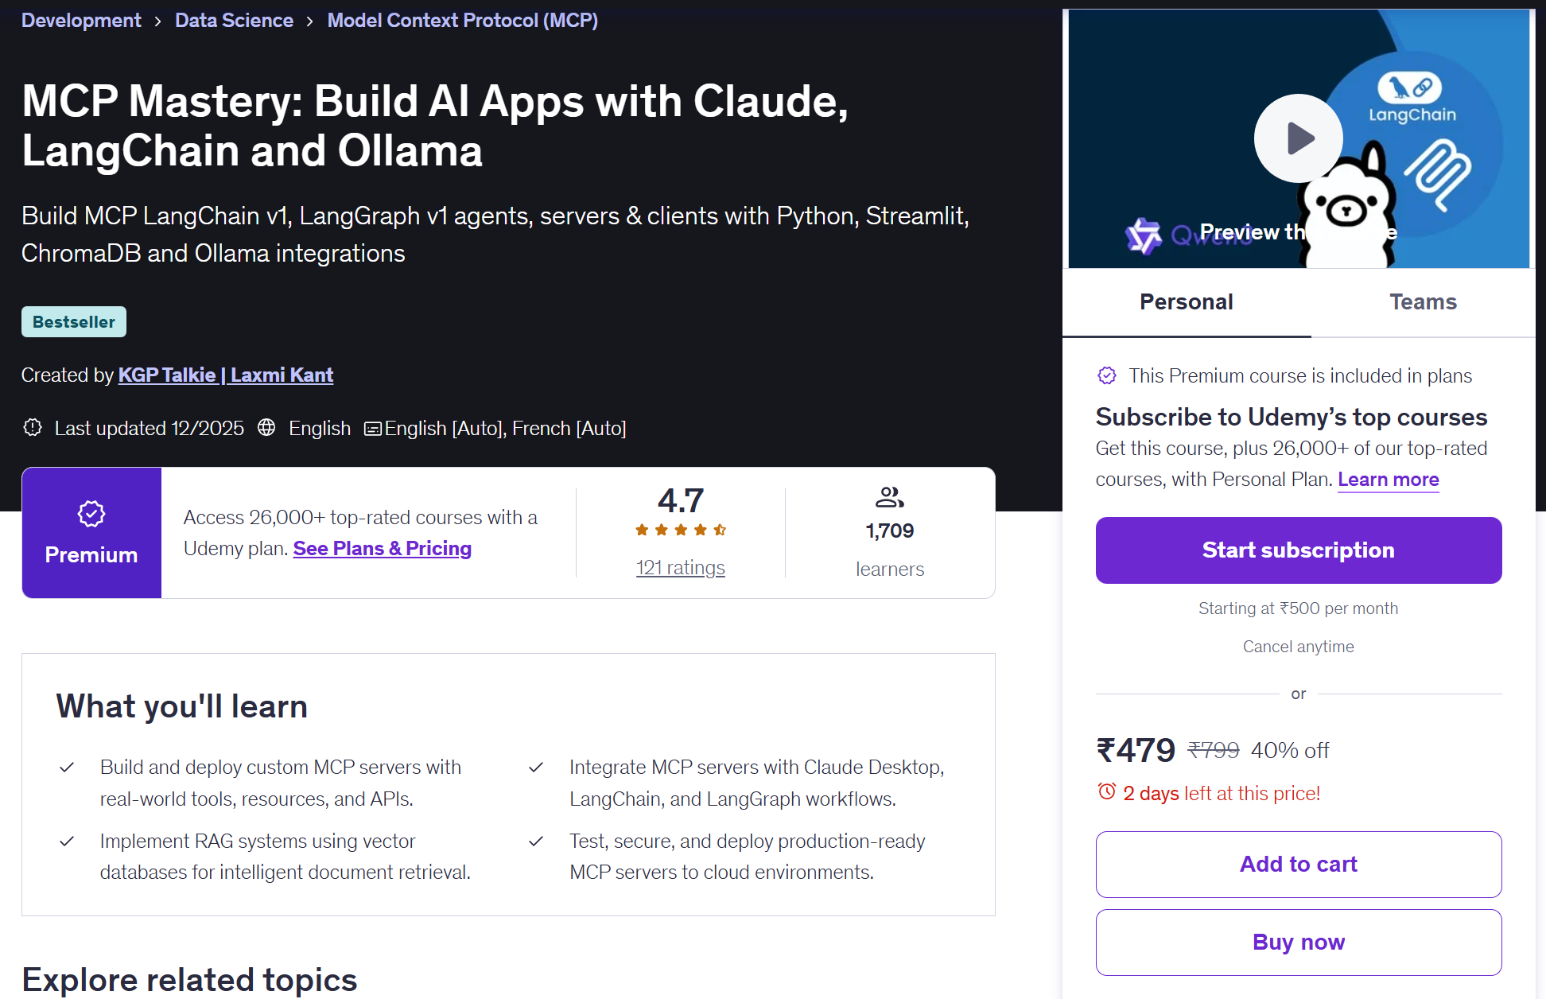
Task: View the 121 ratings link
Action: [681, 568]
